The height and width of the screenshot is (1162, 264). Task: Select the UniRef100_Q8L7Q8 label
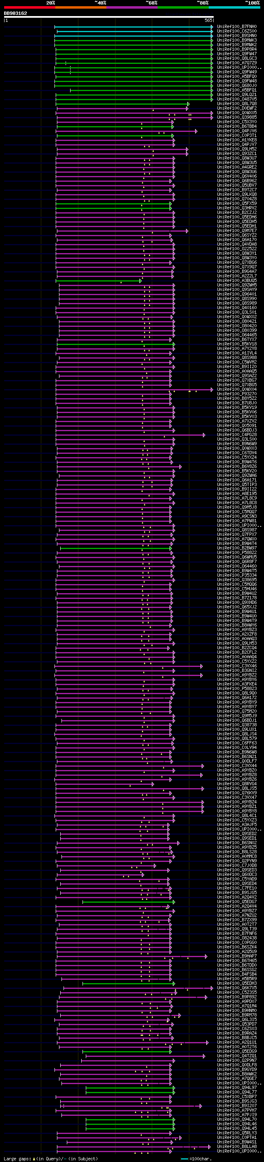[237, 104]
